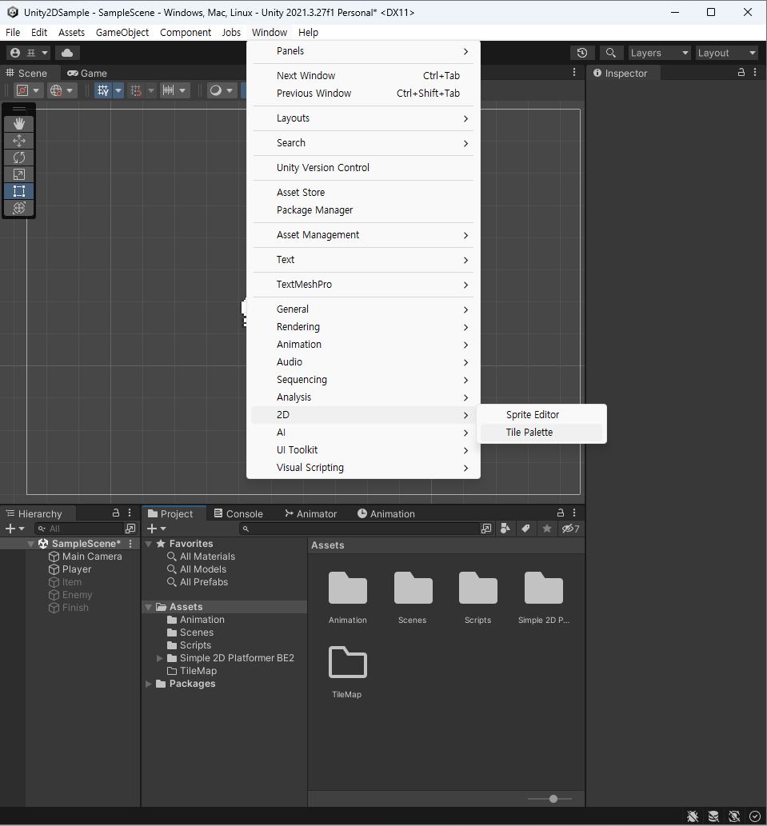The image size is (767, 826).
Task: Open the Animation tab
Action: pos(386,513)
